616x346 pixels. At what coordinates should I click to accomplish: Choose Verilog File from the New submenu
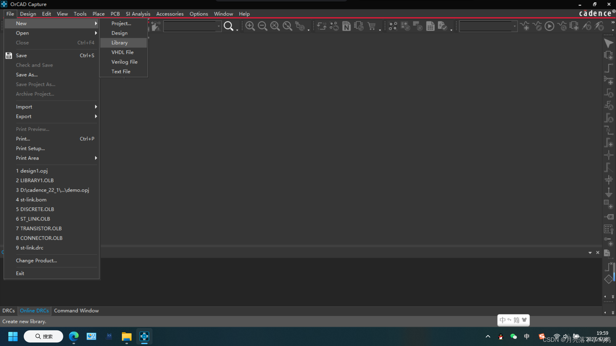coord(124,62)
